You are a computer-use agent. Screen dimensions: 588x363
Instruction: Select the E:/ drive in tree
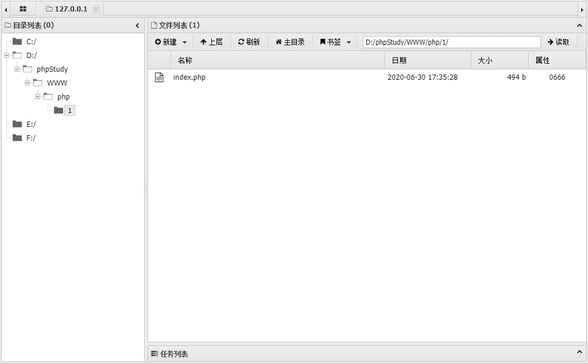tap(31, 124)
